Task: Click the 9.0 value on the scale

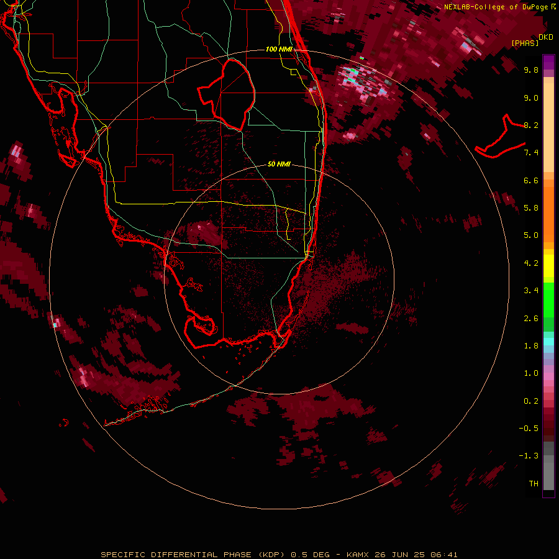Action: point(531,98)
